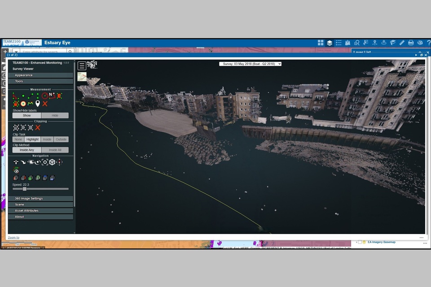This screenshot has width=431, height=287.
Task: Select Hide for measurement labels
Action: click(55, 115)
